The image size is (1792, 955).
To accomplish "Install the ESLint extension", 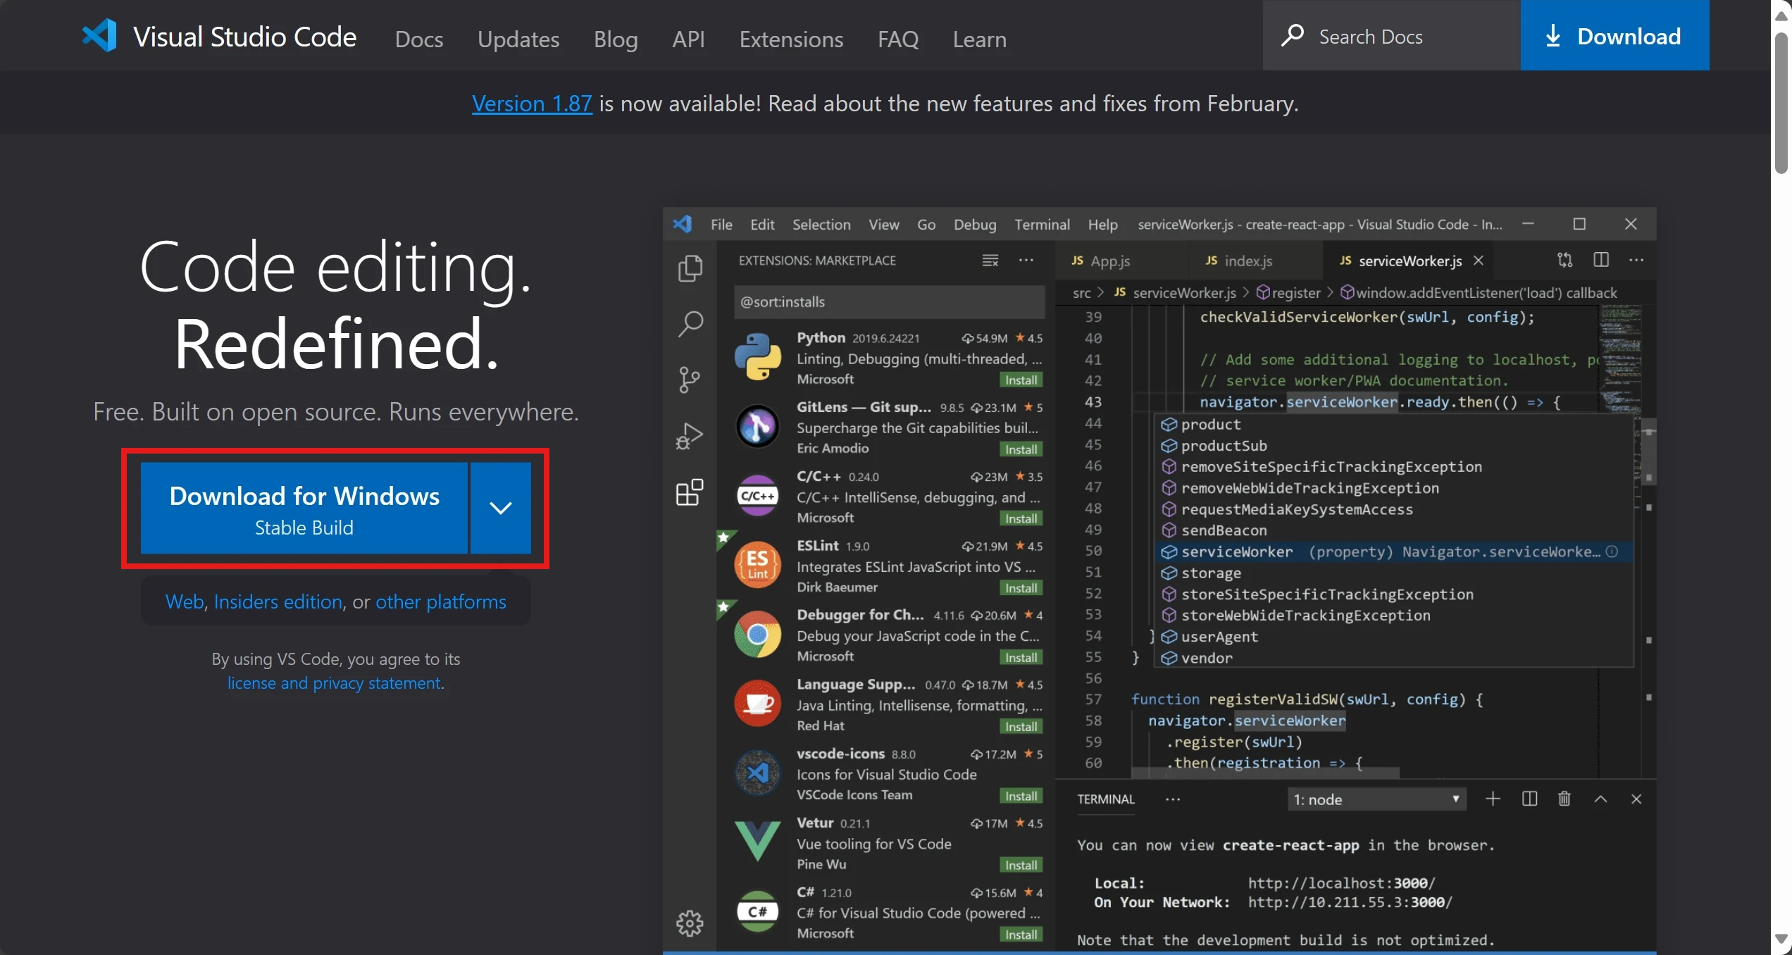I will (x=1021, y=588).
